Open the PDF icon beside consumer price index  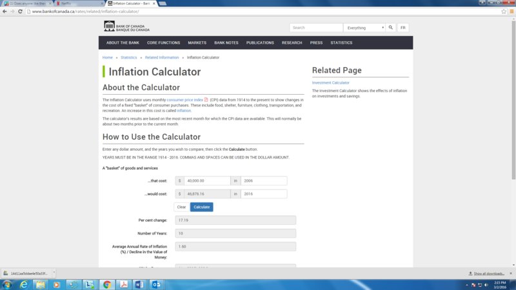pyautogui.click(x=206, y=100)
